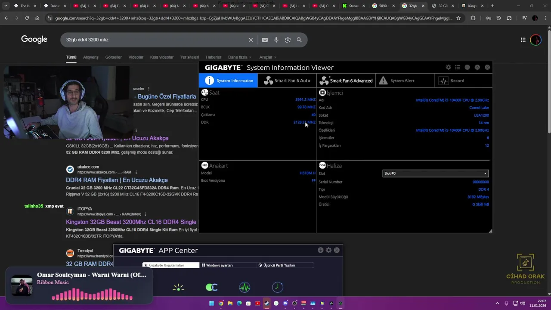Open the Smart Fan 6 Advanced tab
This screenshot has height=310, width=551.
tap(346, 81)
